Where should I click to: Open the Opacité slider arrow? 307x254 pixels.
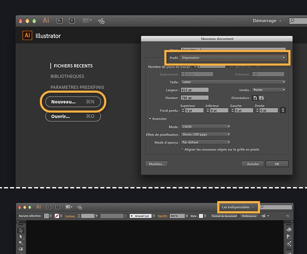point(187,216)
